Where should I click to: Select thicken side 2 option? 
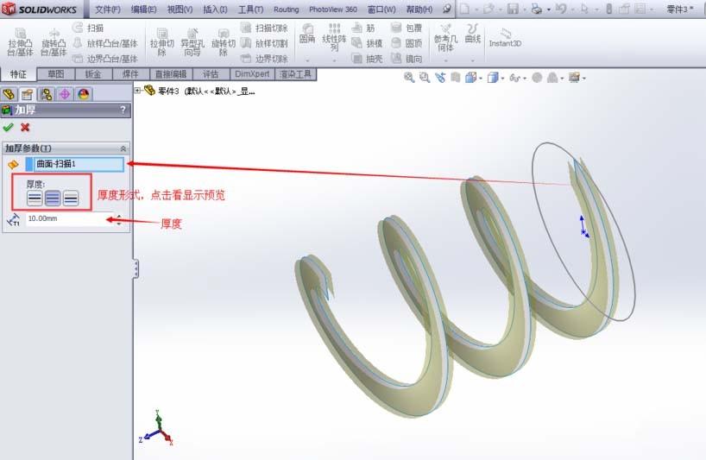click(71, 198)
